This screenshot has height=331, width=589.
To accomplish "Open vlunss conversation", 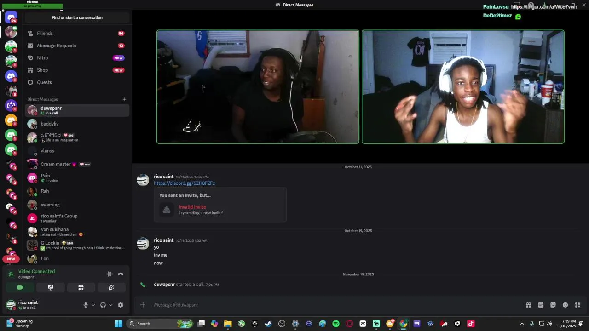I will click(77, 151).
